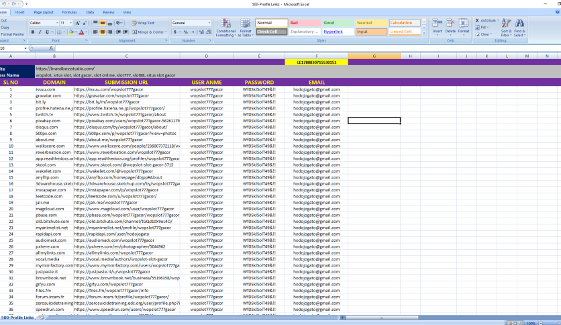Toggle Underline formatting
This screenshot has width=561, height=325.
click(47, 32)
